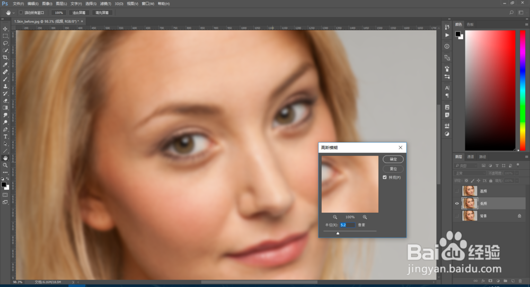The image size is (530, 287).
Task: Click the hue spectrum strip
Action: click(523, 90)
